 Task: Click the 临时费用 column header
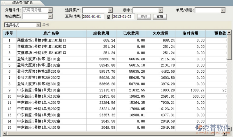point(191,33)
